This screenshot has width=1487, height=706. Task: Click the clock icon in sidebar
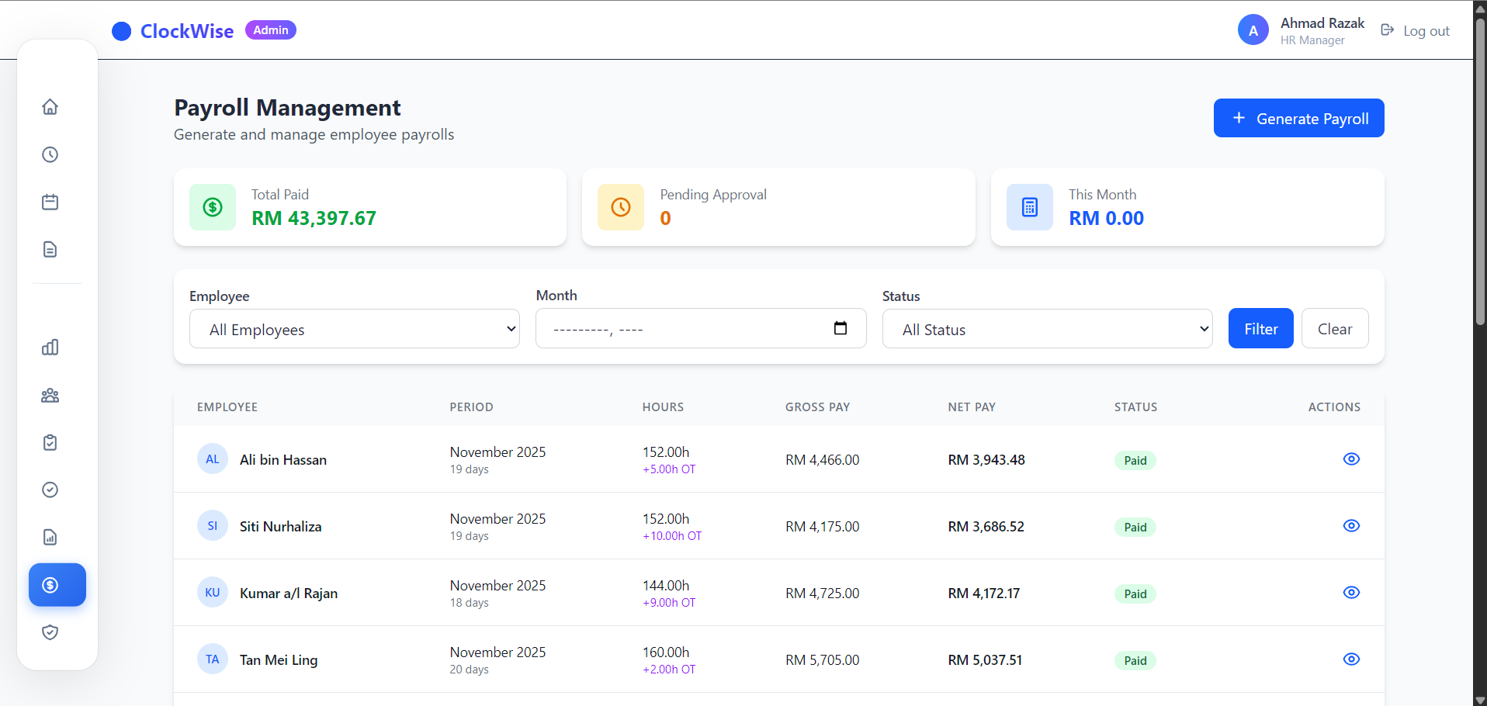pos(50,155)
